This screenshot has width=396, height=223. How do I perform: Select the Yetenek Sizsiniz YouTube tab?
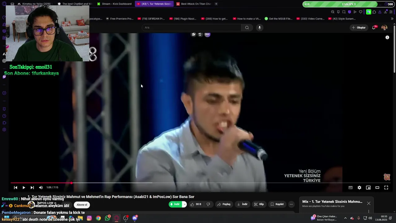click(x=154, y=4)
